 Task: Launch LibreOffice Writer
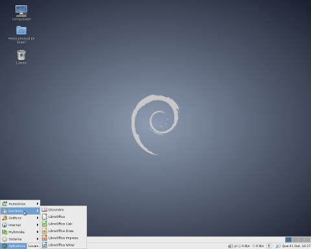point(63,245)
